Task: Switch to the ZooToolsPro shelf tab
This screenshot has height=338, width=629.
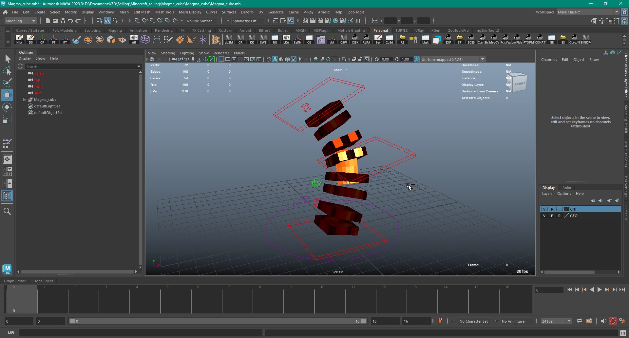Action: point(458,30)
